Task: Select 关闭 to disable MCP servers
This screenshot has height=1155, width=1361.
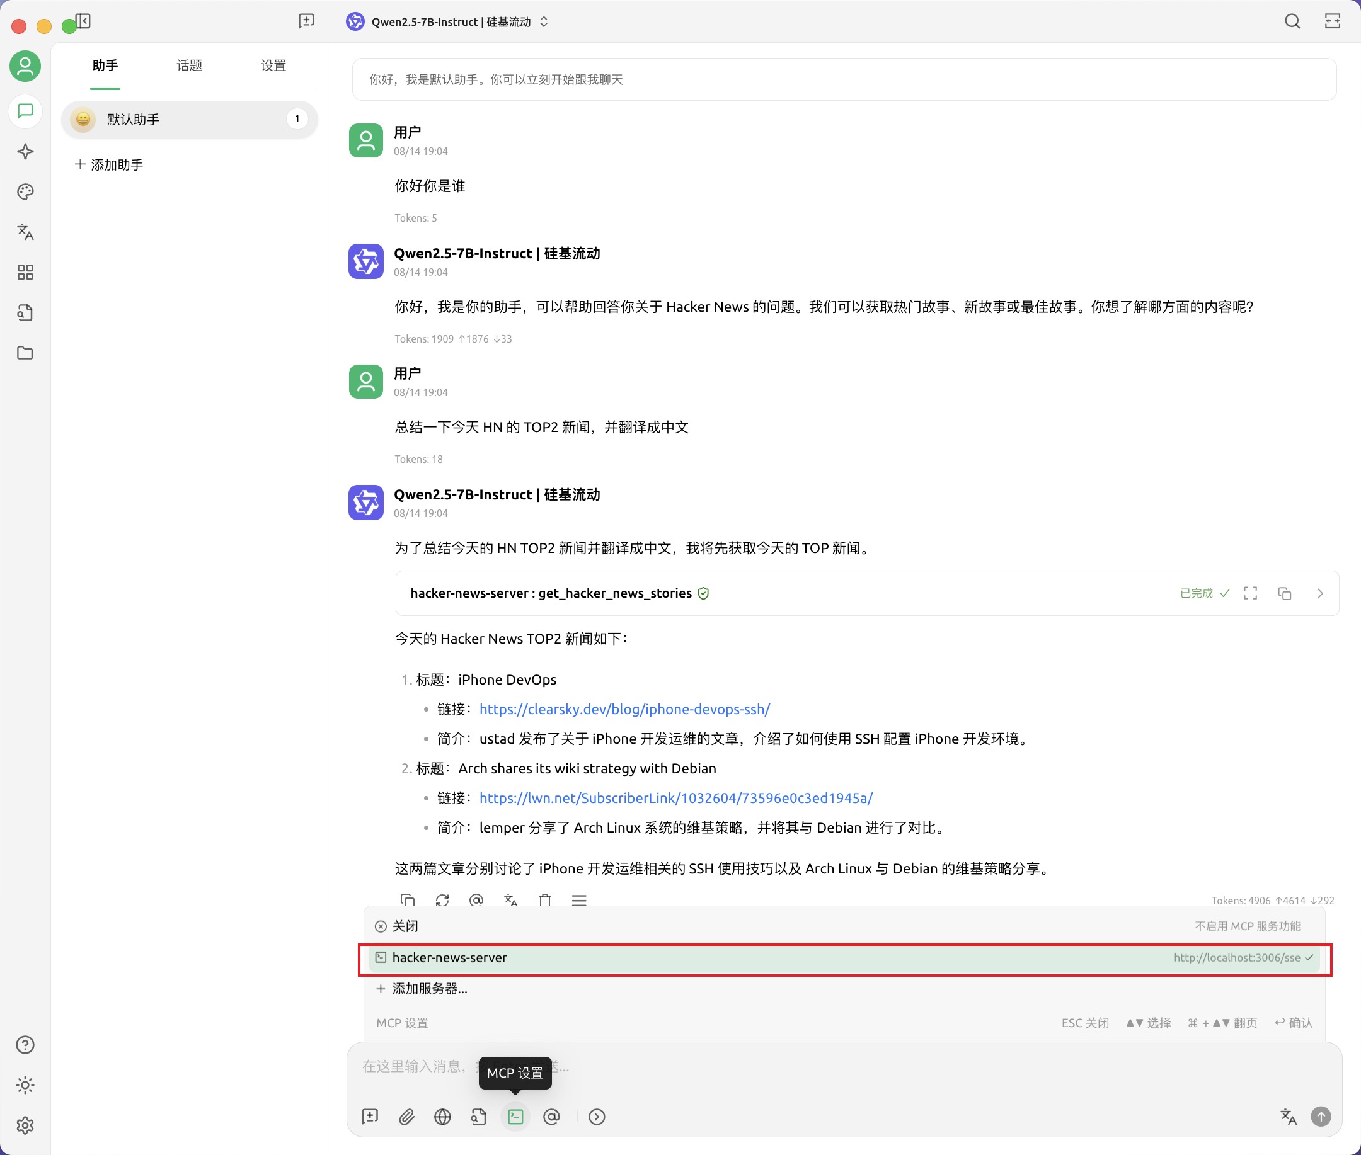Action: [x=845, y=926]
